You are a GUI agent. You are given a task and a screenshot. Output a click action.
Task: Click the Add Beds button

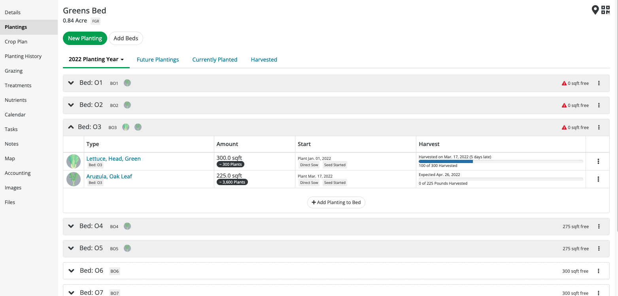[126, 38]
